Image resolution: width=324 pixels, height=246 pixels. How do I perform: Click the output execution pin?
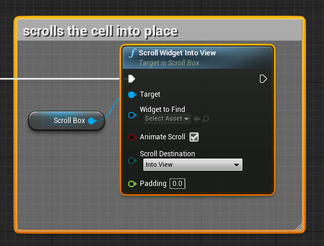263,79
